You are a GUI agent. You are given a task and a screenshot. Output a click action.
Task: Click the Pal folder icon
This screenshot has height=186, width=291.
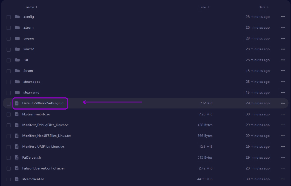click(17, 60)
